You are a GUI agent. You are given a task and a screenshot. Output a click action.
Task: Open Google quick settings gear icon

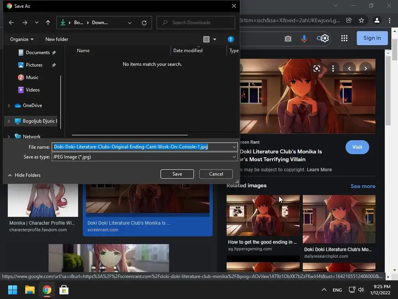pyautogui.click(x=325, y=39)
